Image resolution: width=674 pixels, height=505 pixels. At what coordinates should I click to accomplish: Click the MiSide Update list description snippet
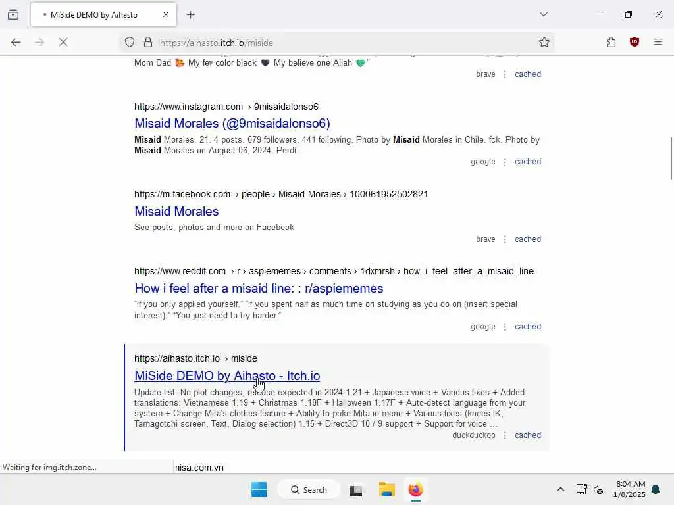coord(330,408)
